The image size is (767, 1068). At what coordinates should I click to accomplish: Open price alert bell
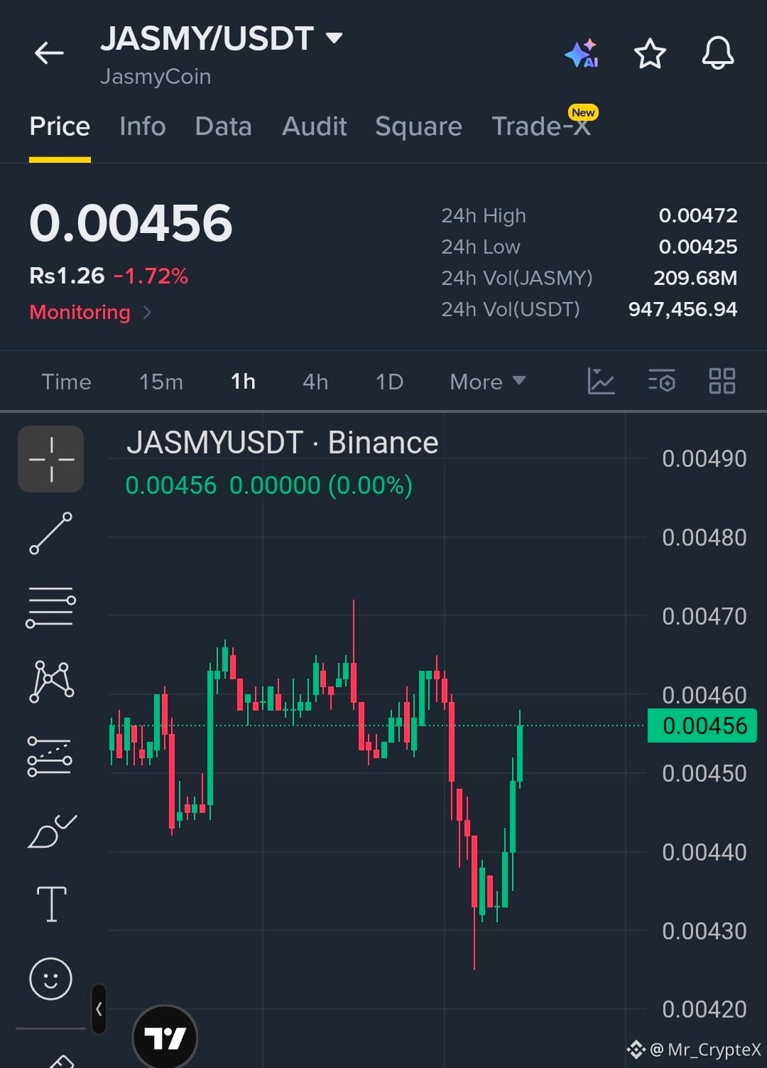tap(717, 53)
